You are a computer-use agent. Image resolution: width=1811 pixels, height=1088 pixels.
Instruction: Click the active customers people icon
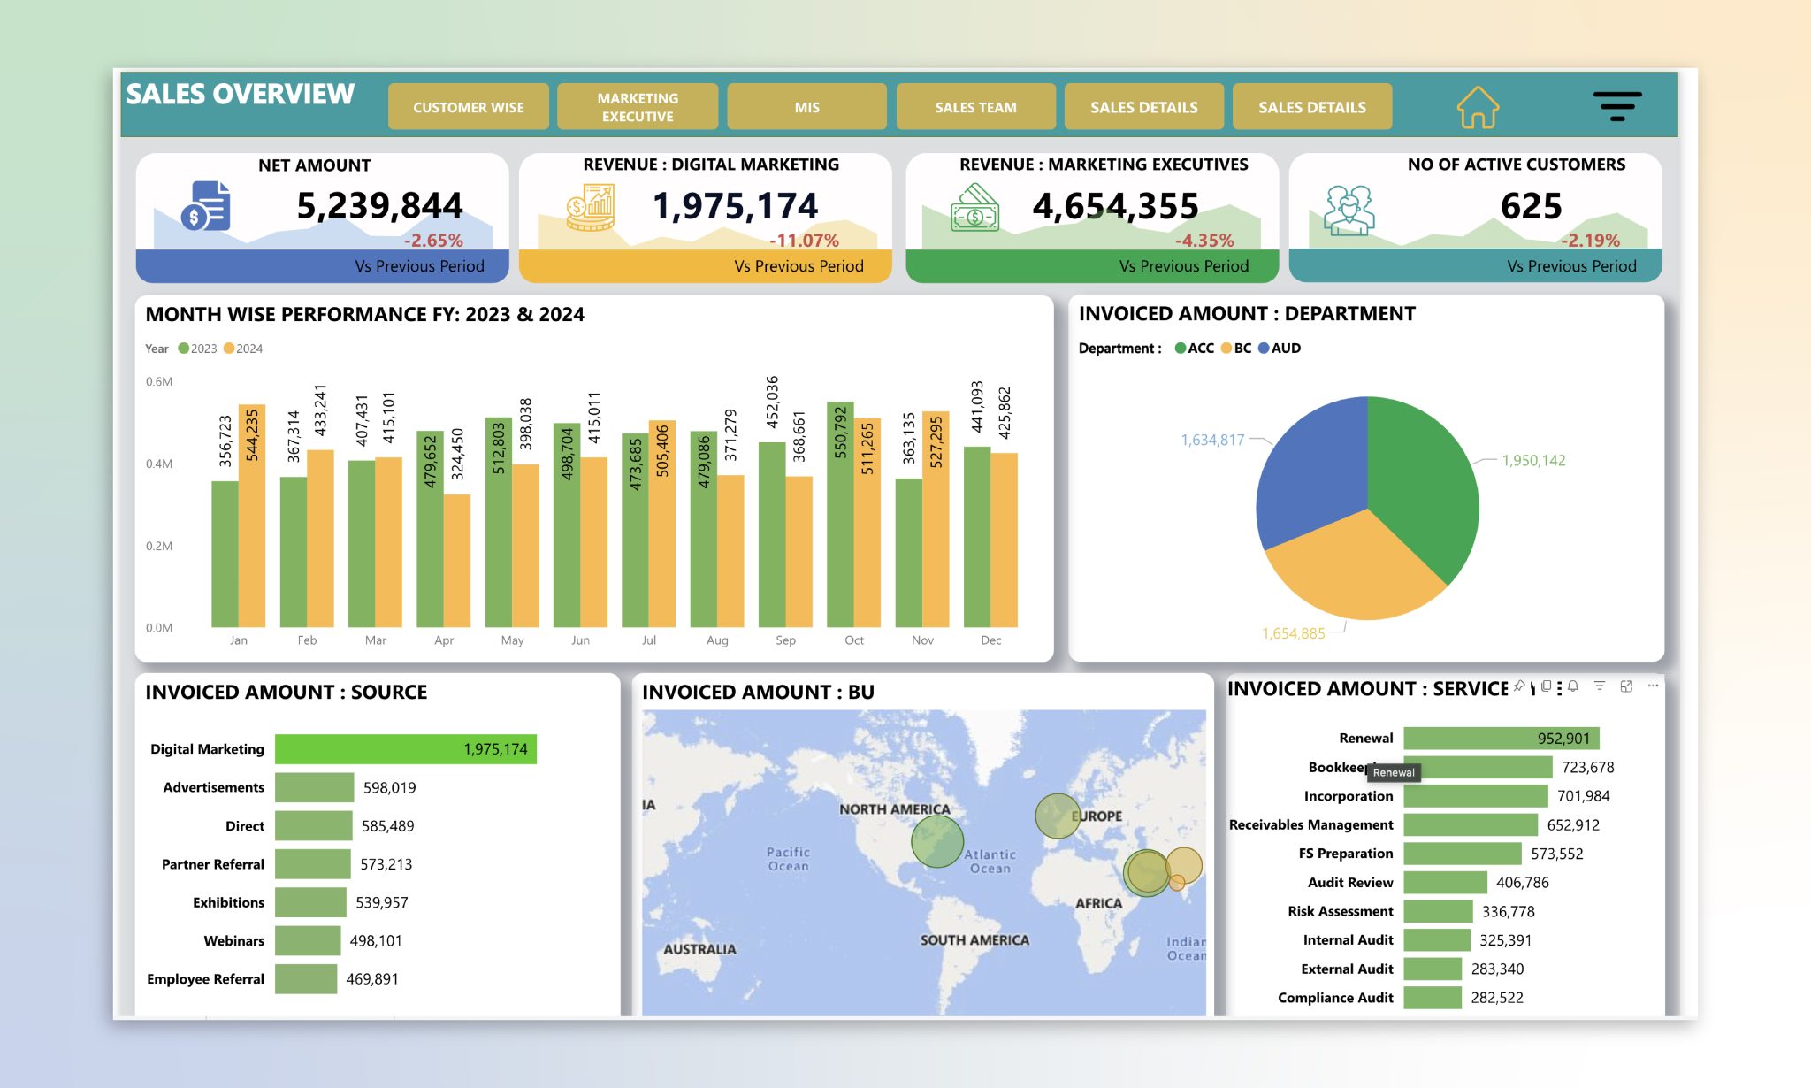pyautogui.click(x=1348, y=208)
